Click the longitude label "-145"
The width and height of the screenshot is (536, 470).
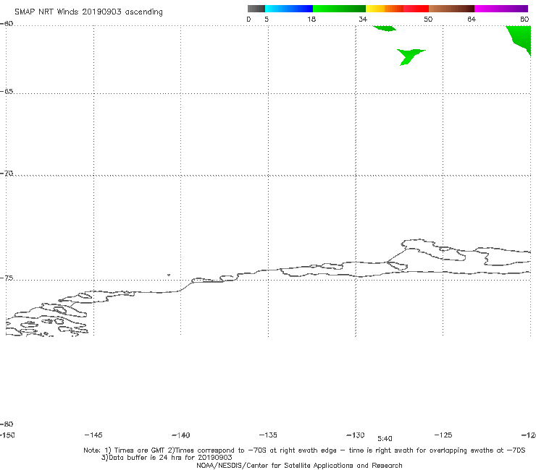[x=93, y=435]
